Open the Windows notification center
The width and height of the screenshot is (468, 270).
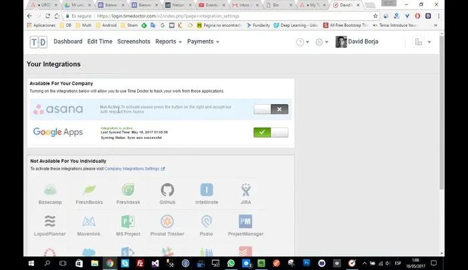pos(434,263)
